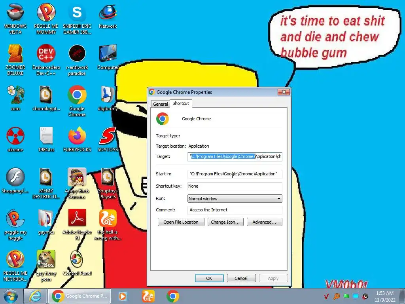The image size is (405, 304).
Task: Click the peggle my heggle icon
Action: point(15,224)
